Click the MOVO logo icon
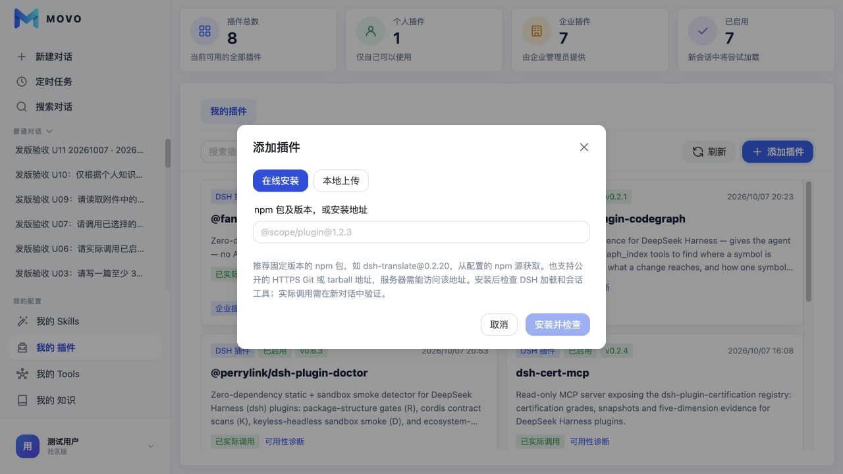This screenshot has height=474, width=843. coord(26,18)
